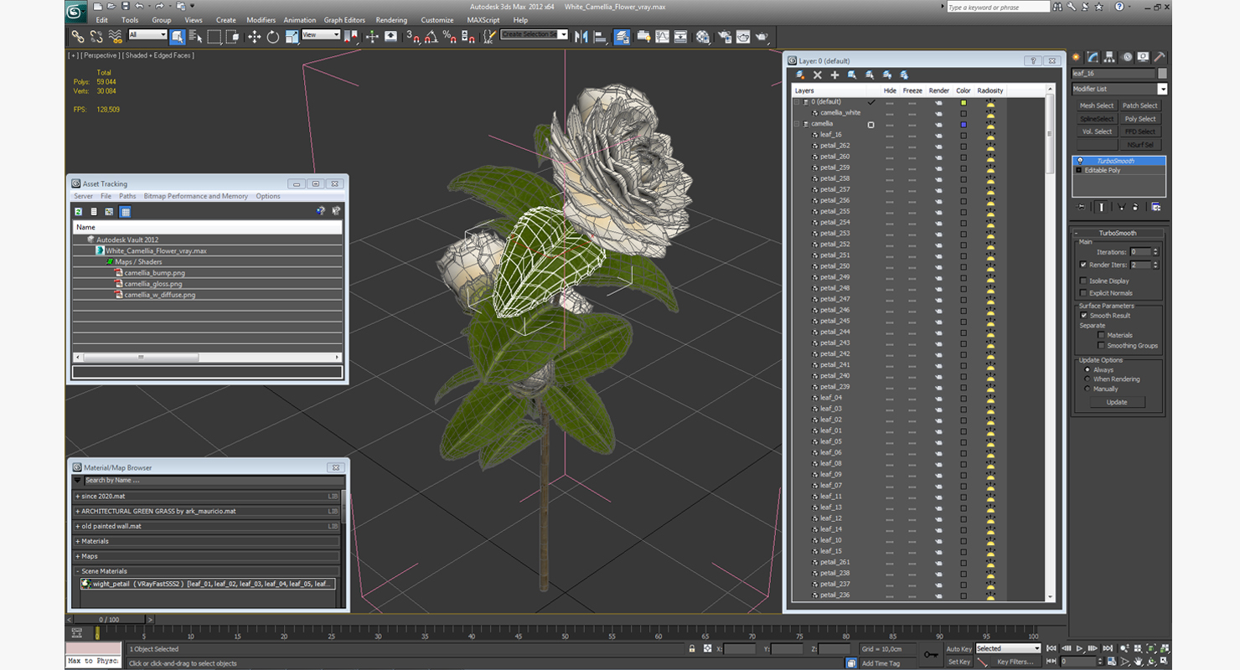Toggle the Angle Snap icon
The width and height of the screenshot is (1240, 670).
pyautogui.click(x=431, y=36)
